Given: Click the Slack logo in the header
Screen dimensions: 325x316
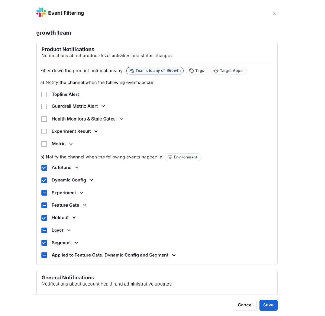Looking at the screenshot, I should tap(40, 12).
